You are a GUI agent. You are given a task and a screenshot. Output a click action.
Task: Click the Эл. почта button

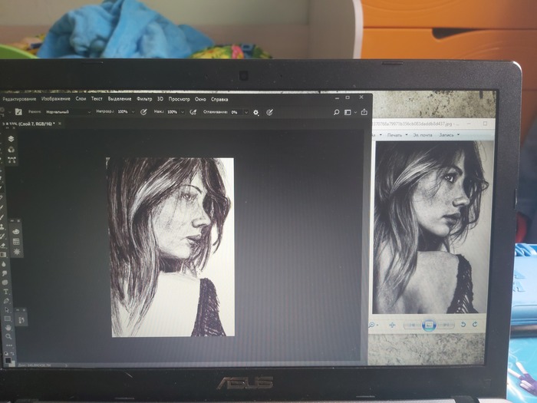(x=423, y=135)
